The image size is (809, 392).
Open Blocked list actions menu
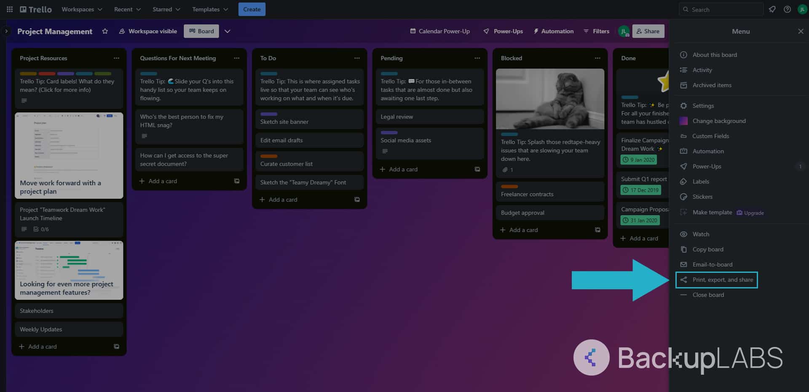click(x=597, y=58)
